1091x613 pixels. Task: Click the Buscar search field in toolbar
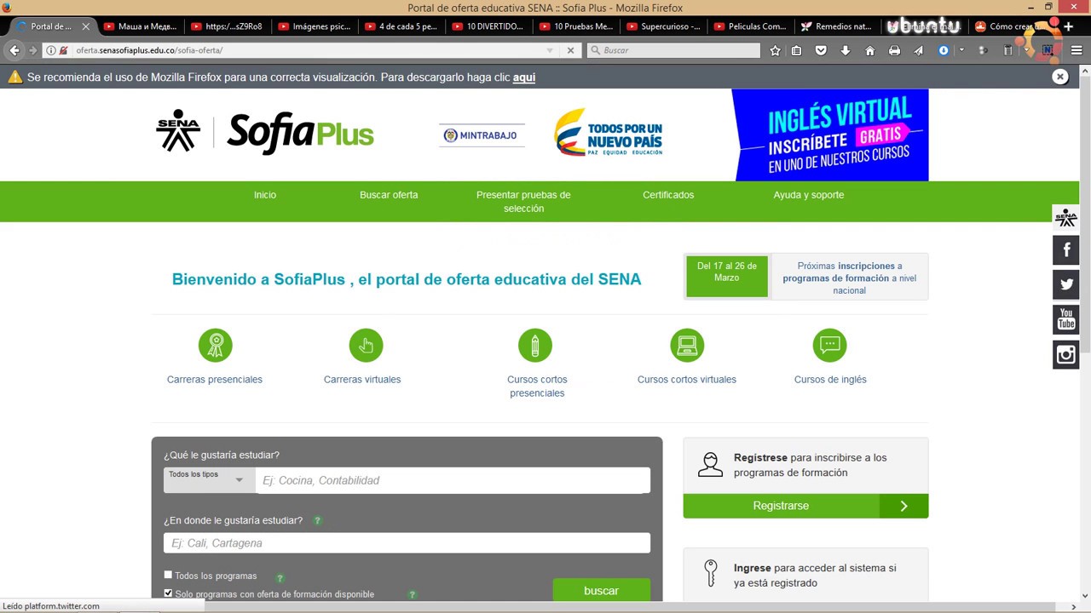pos(673,50)
